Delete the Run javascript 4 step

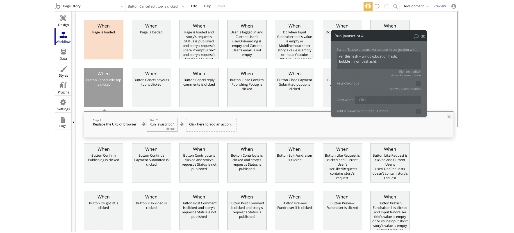point(170,129)
